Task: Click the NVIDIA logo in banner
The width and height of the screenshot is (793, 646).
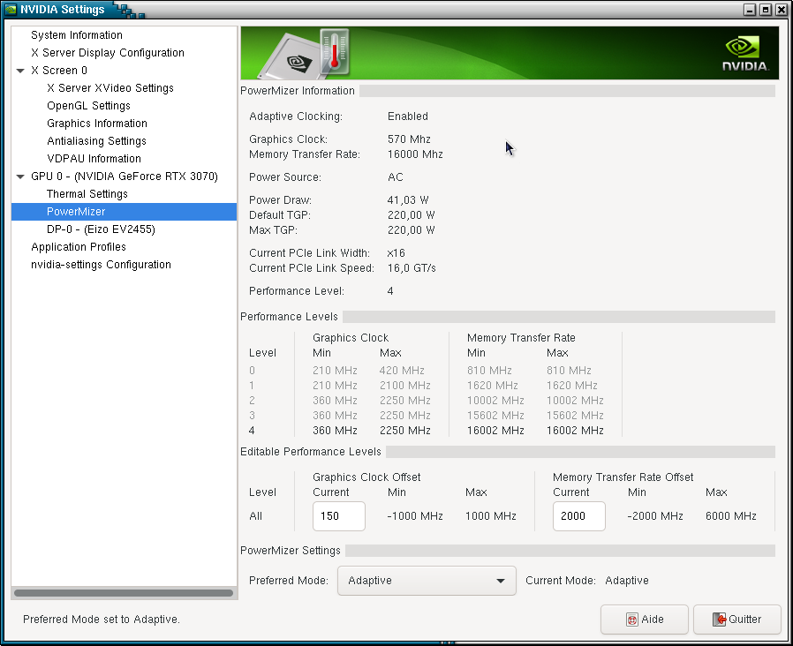Action: (x=744, y=53)
